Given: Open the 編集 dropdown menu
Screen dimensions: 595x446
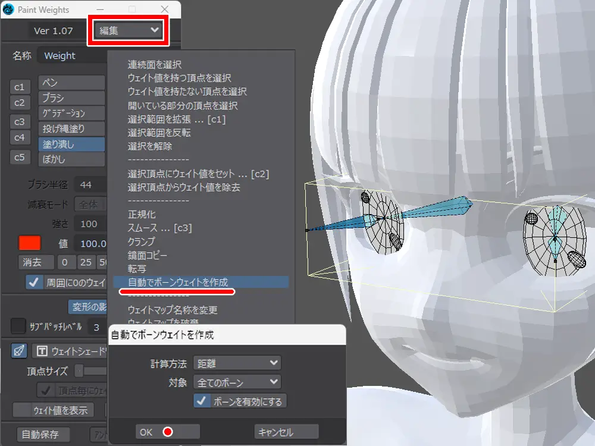Looking at the screenshot, I should pyautogui.click(x=129, y=30).
